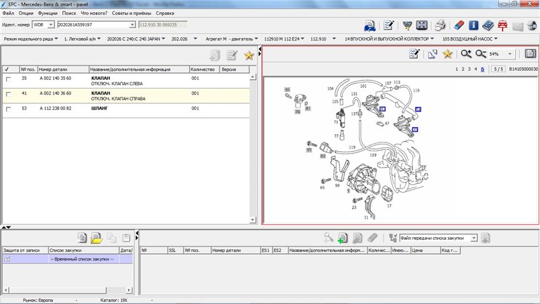Click the parts list copy icon
540x304 pixels.
[x=215, y=55]
